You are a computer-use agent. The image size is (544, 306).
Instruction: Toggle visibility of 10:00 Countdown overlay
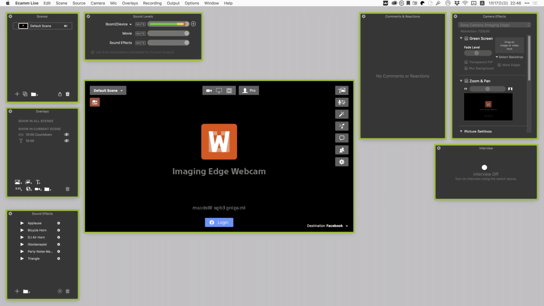pyautogui.click(x=67, y=135)
